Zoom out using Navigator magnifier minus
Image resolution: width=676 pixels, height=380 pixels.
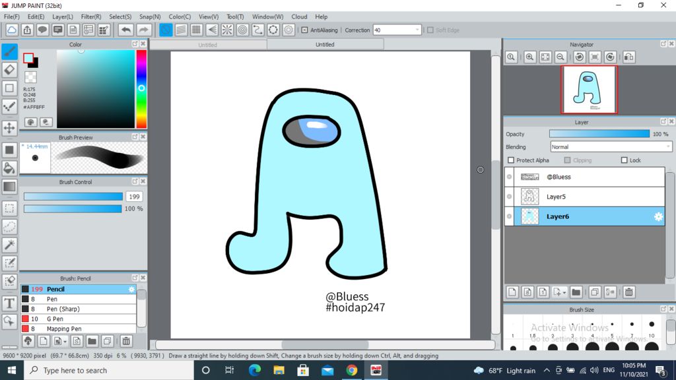click(560, 57)
